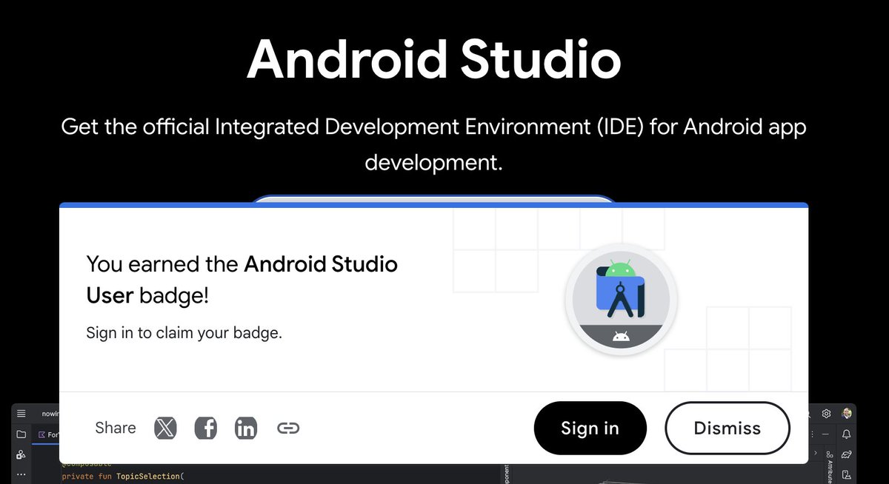The image size is (889, 484).
Task: Click the 'private fun TopicSelection(' code line
Action: (x=122, y=476)
